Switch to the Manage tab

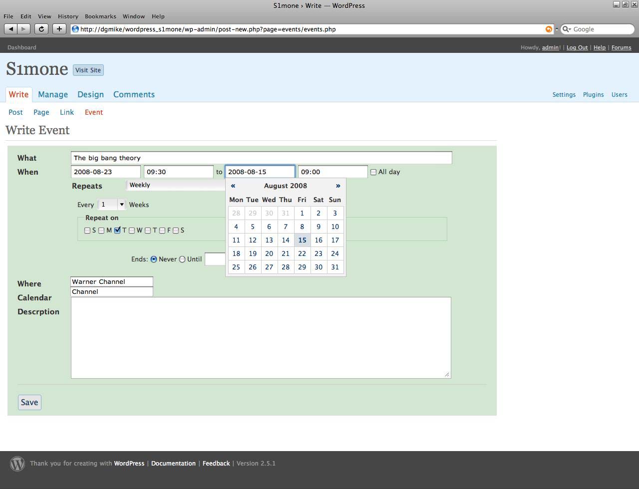pyautogui.click(x=53, y=94)
